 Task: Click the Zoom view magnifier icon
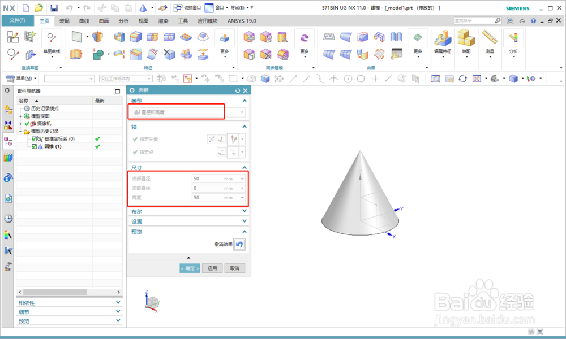coord(436,79)
